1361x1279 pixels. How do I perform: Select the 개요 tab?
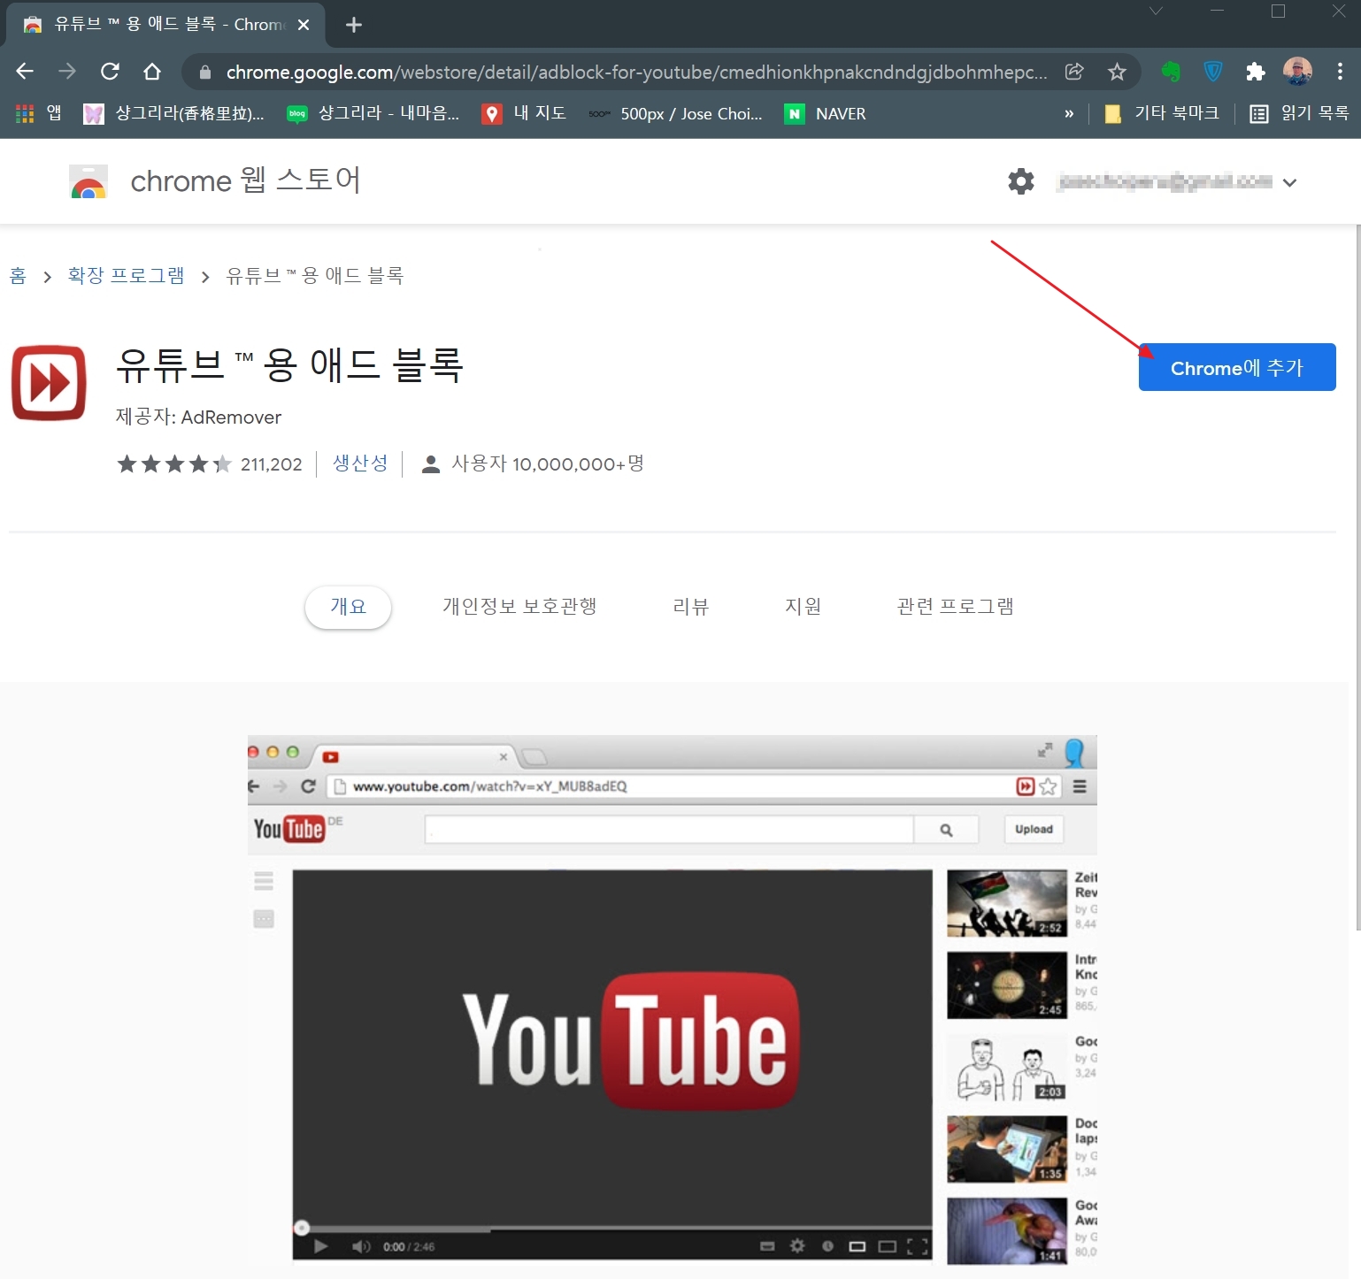point(348,607)
